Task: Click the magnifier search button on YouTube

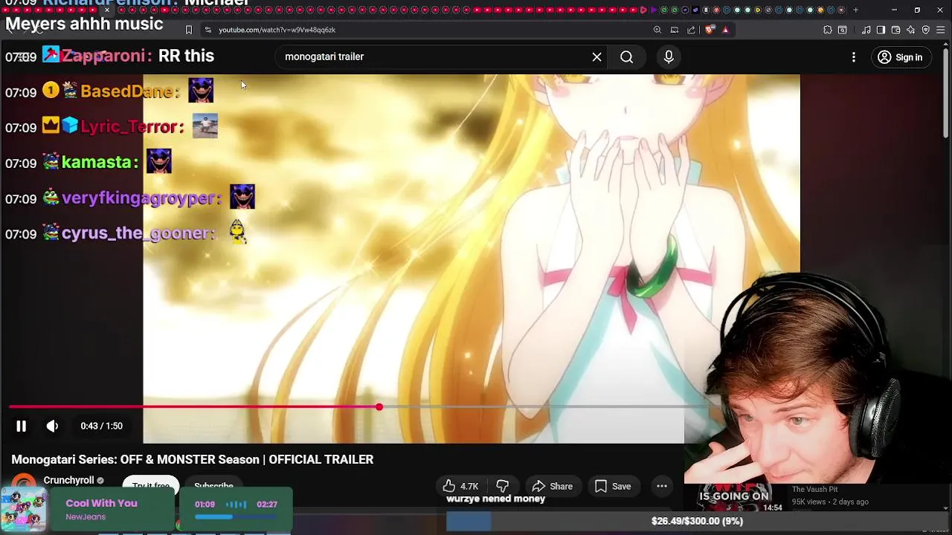Action: click(x=627, y=57)
